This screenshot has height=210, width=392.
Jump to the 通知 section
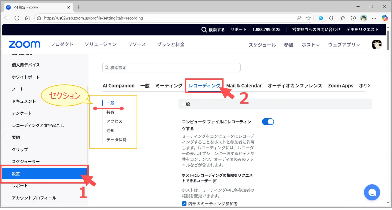point(110,130)
